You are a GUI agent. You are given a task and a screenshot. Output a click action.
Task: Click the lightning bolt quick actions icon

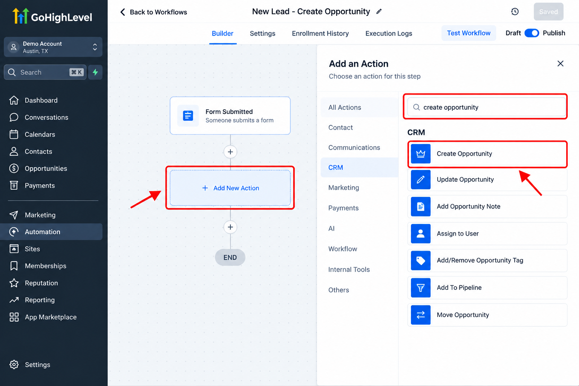pos(95,72)
